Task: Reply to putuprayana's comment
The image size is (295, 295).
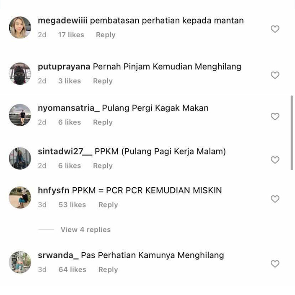Action: (x=103, y=81)
